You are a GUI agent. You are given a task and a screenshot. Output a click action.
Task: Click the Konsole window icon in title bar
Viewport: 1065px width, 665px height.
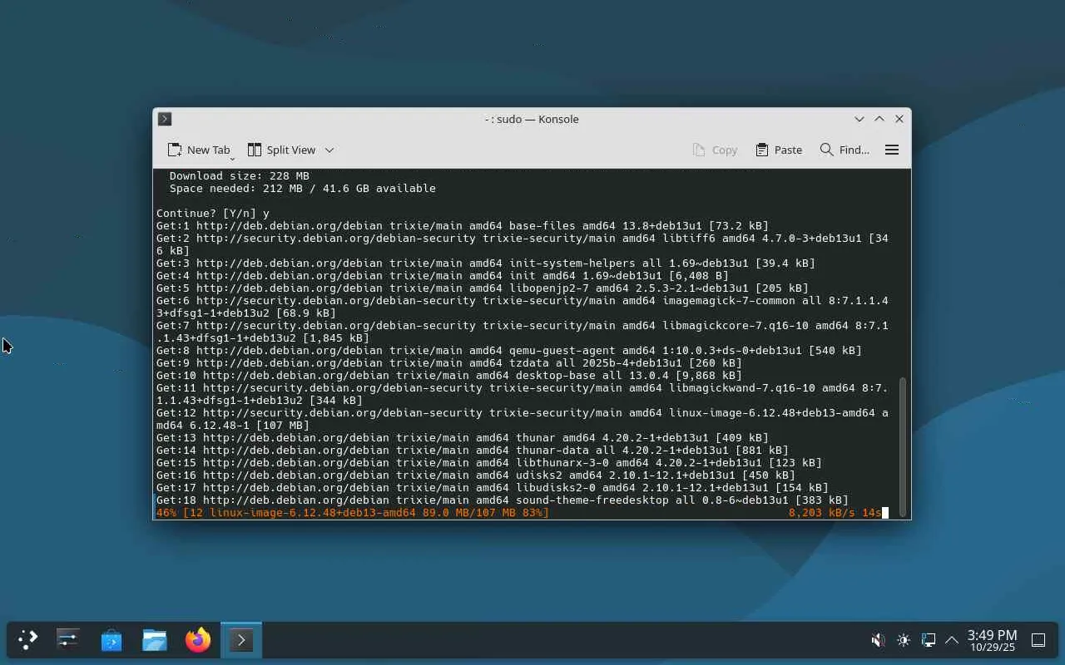pos(165,119)
